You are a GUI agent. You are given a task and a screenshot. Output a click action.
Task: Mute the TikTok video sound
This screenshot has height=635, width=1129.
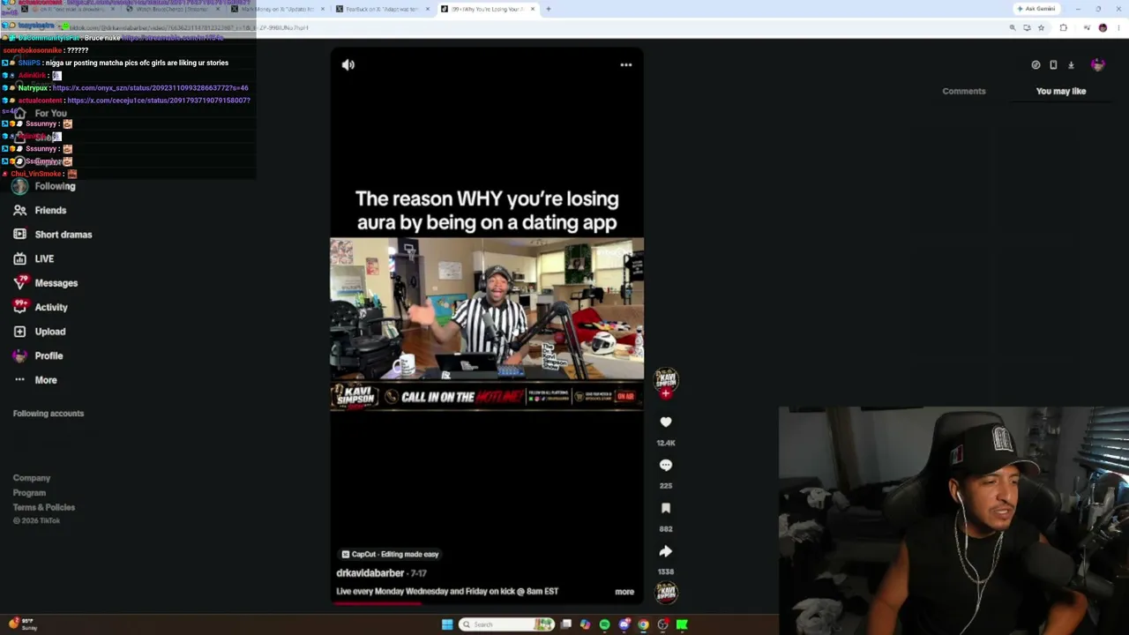pyautogui.click(x=348, y=64)
